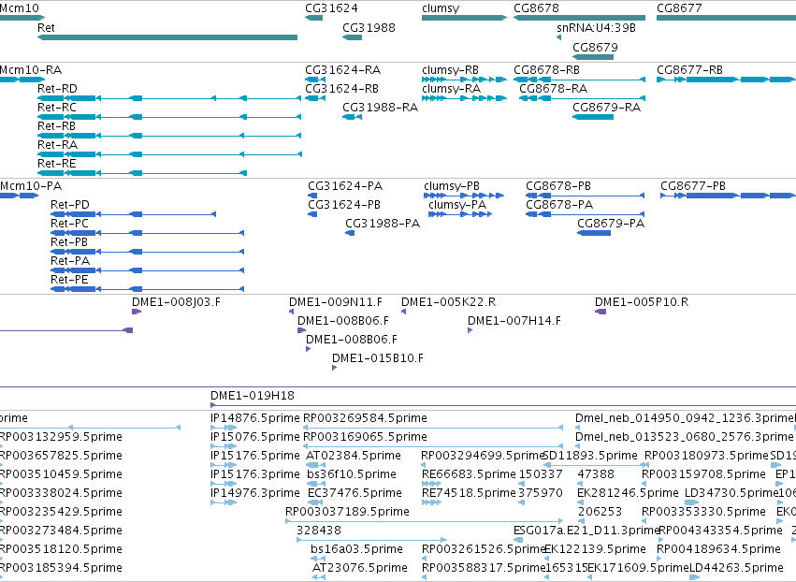Click EST SD11893.5prime

pos(596,465)
